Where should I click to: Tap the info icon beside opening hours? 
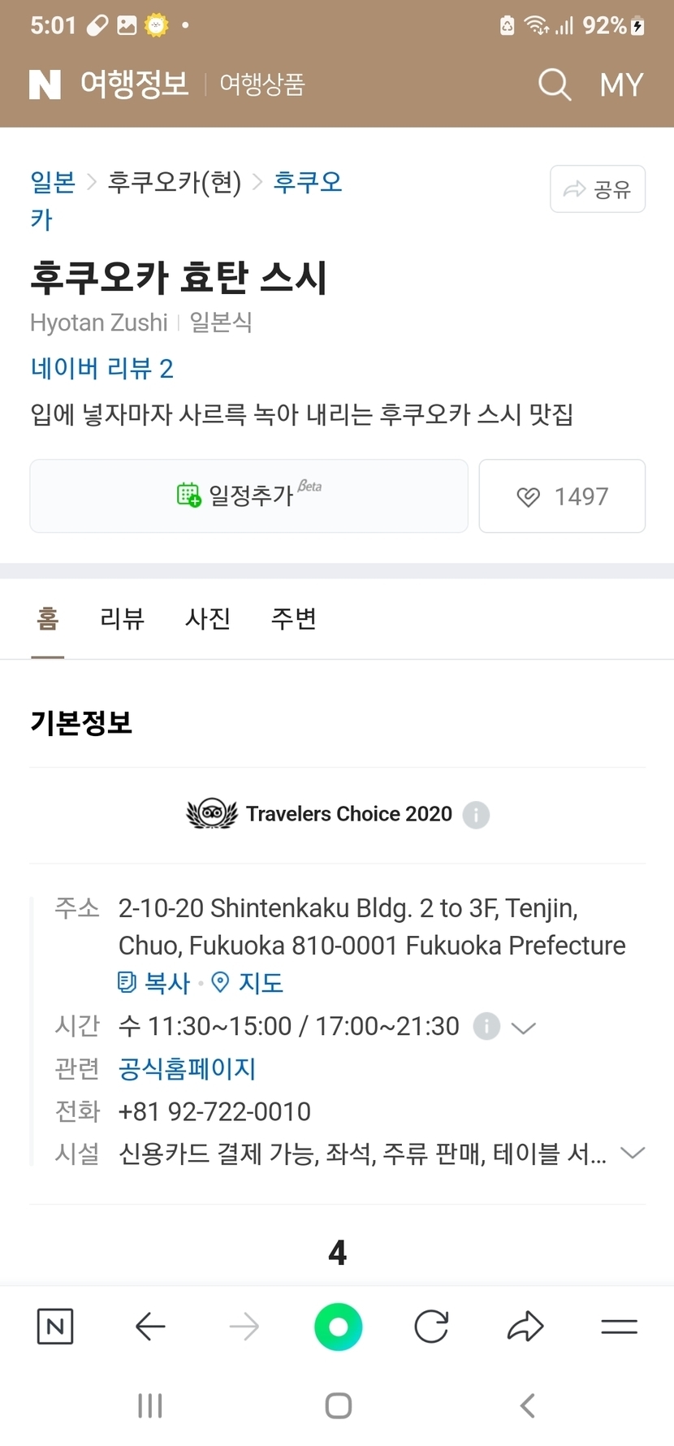tap(486, 1026)
